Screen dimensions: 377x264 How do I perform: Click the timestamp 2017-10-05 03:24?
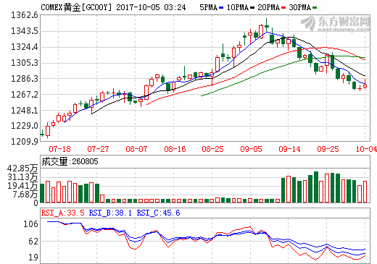click(151, 7)
